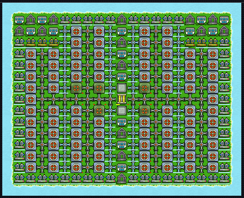Select the bank in top row, far-left group, second tile
The image size is (244, 198).
(31, 20)
